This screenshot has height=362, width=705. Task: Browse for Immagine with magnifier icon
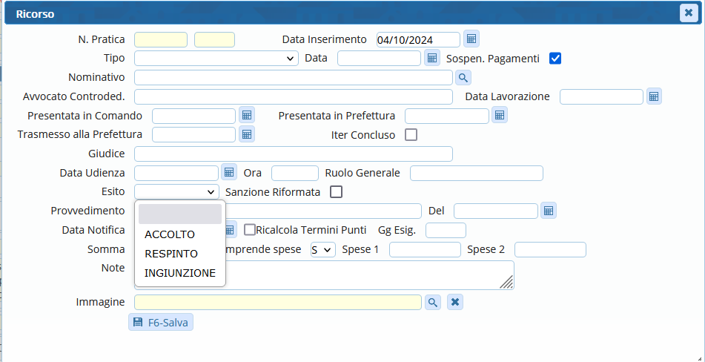click(x=432, y=302)
